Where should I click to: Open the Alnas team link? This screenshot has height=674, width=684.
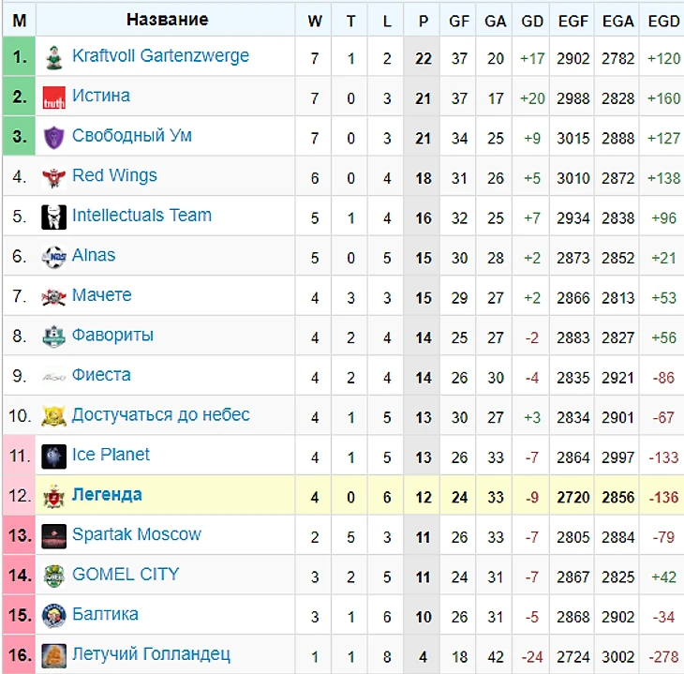tap(94, 255)
